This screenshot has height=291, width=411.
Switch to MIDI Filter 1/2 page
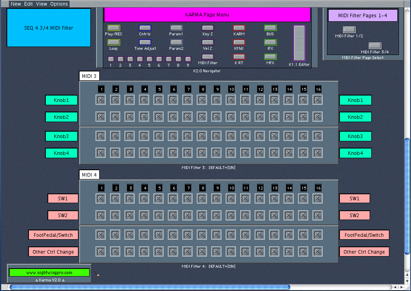coord(349,30)
